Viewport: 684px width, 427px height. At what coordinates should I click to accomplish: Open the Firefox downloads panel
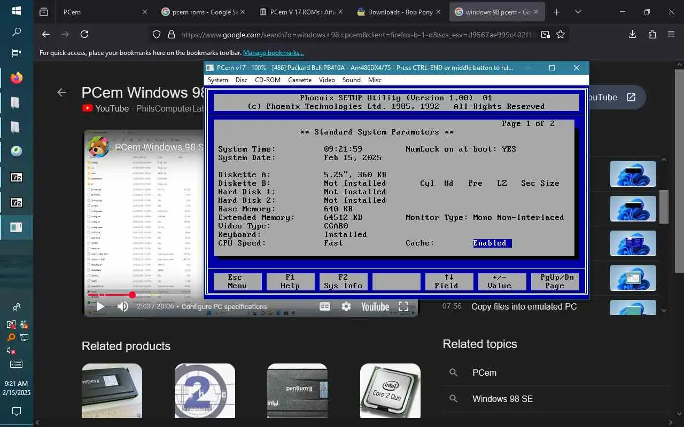[633, 34]
